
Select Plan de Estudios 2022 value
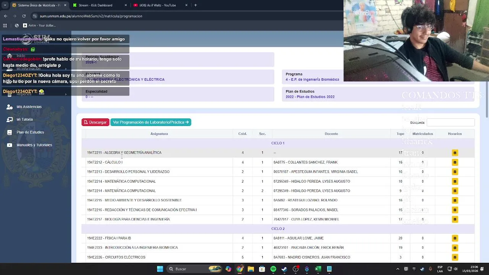(x=310, y=97)
